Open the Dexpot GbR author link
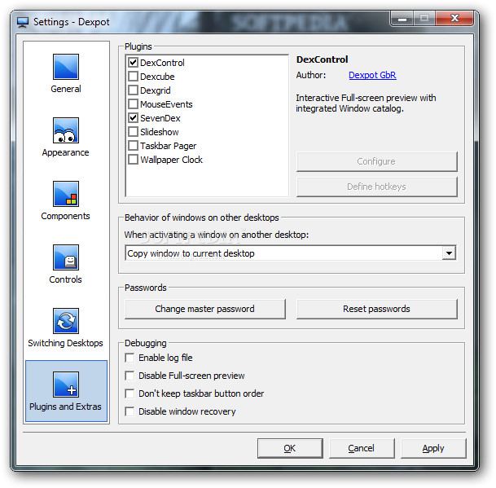This screenshot has width=496, height=488. pyautogui.click(x=372, y=75)
